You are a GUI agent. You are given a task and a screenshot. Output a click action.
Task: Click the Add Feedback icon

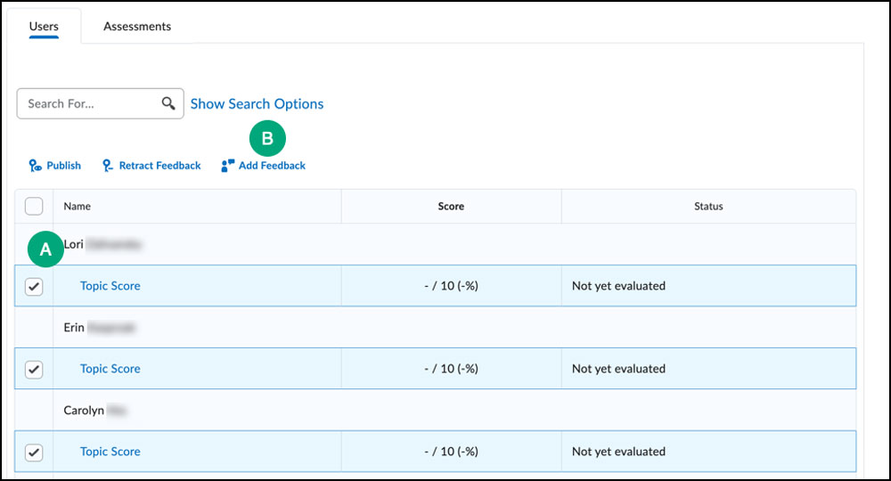point(228,166)
